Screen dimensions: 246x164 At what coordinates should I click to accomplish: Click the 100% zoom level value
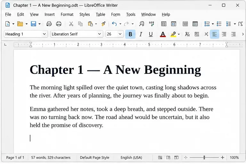pos(234,157)
